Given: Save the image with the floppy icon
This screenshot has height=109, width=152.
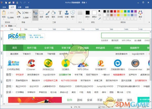Looking at the screenshot, I should [x=13, y=3].
